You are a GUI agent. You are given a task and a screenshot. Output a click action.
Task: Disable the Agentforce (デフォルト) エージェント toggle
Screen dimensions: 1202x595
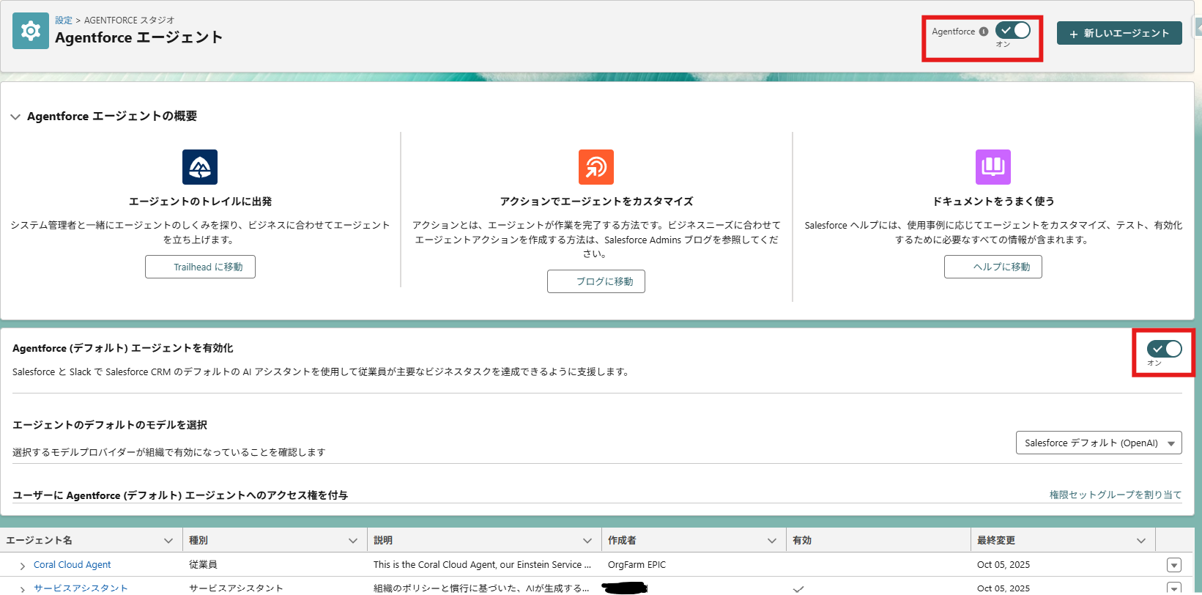coord(1164,349)
